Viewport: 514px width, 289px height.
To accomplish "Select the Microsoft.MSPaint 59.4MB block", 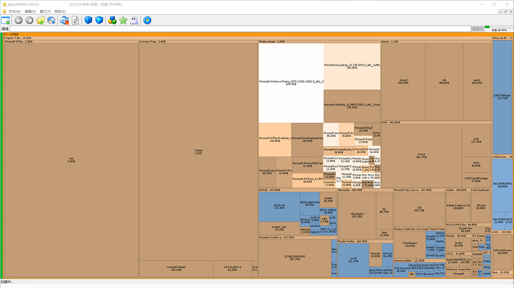I will (307, 180).
